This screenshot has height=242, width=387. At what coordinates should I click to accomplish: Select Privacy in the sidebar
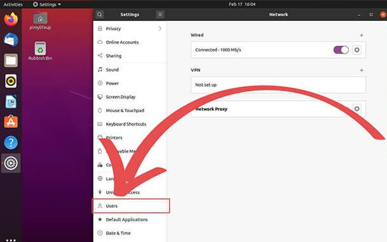click(130, 29)
